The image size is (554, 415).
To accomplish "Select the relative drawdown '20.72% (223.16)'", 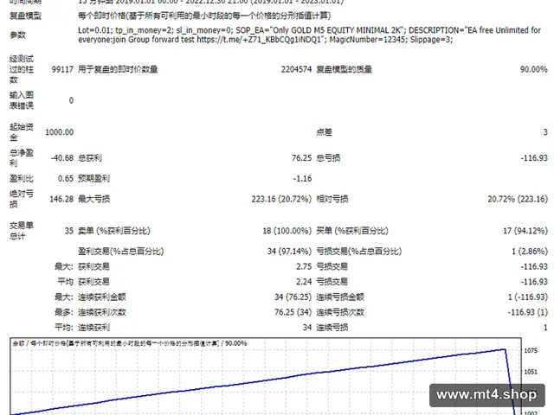I will tap(518, 199).
